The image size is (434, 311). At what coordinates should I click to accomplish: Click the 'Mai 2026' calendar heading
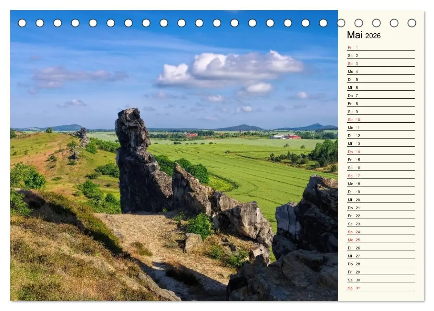click(x=364, y=35)
